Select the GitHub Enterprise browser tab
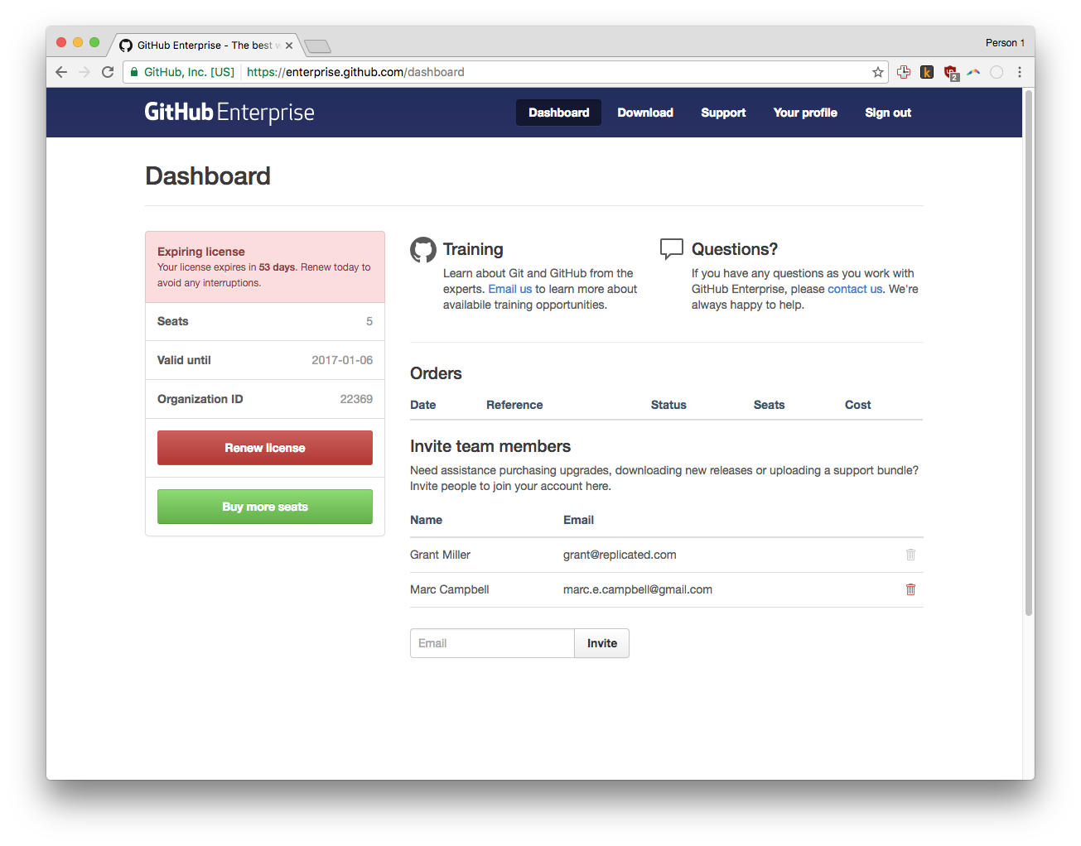Image resolution: width=1081 pixels, height=846 pixels. point(207,46)
